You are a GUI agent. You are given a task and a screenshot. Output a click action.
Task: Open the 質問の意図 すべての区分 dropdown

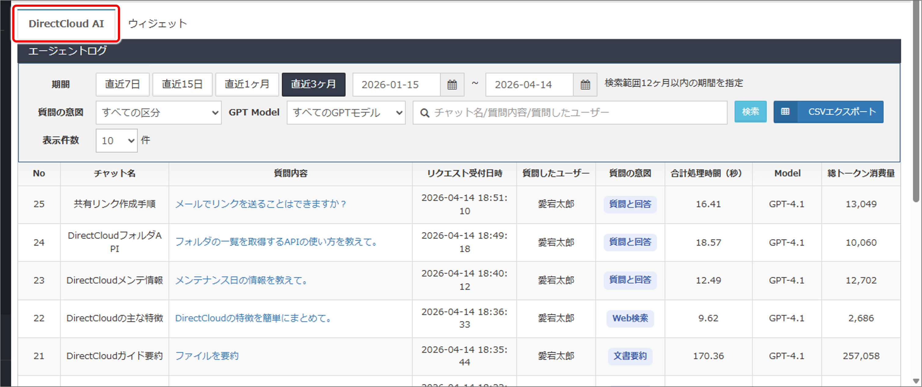point(159,113)
